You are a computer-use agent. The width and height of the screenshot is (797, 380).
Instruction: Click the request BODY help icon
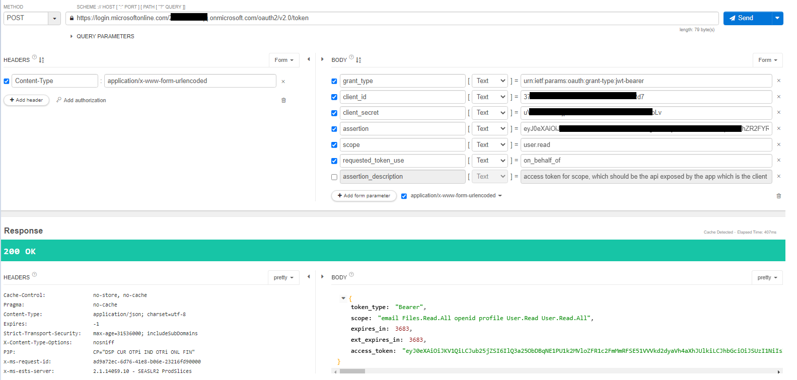[x=351, y=57]
